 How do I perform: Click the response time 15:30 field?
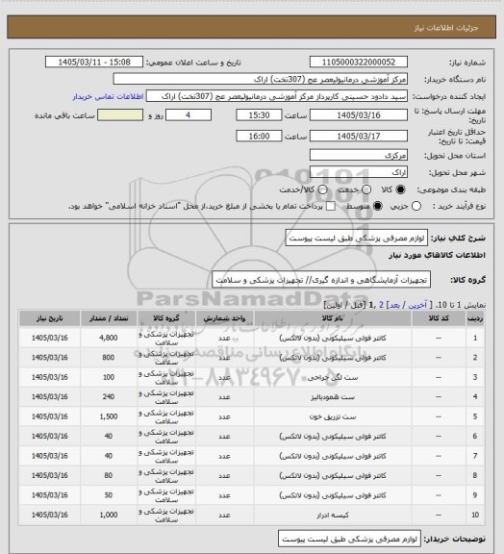pyautogui.click(x=259, y=115)
